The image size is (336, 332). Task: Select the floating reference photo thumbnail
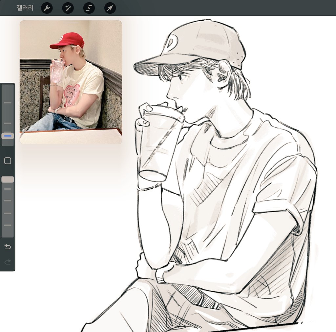pos(71,82)
